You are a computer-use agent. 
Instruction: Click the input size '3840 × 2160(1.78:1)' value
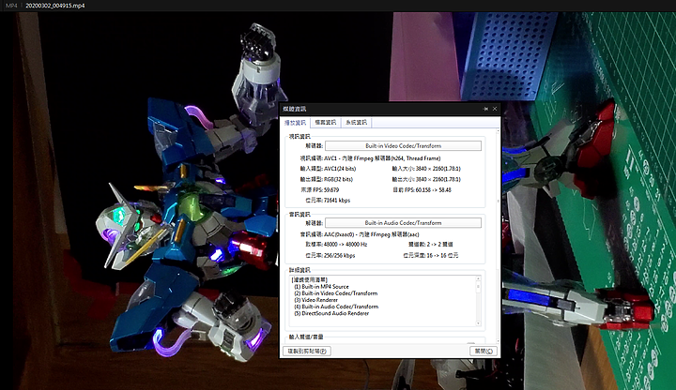[x=438, y=169]
